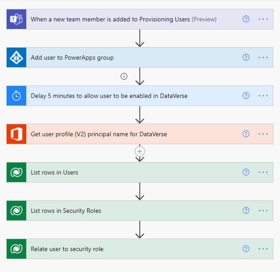Image resolution: width=280 pixels, height=272 pixels.
Task: Open the ellipsis menu for the Teams trigger
Action: [x=263, y=19]
